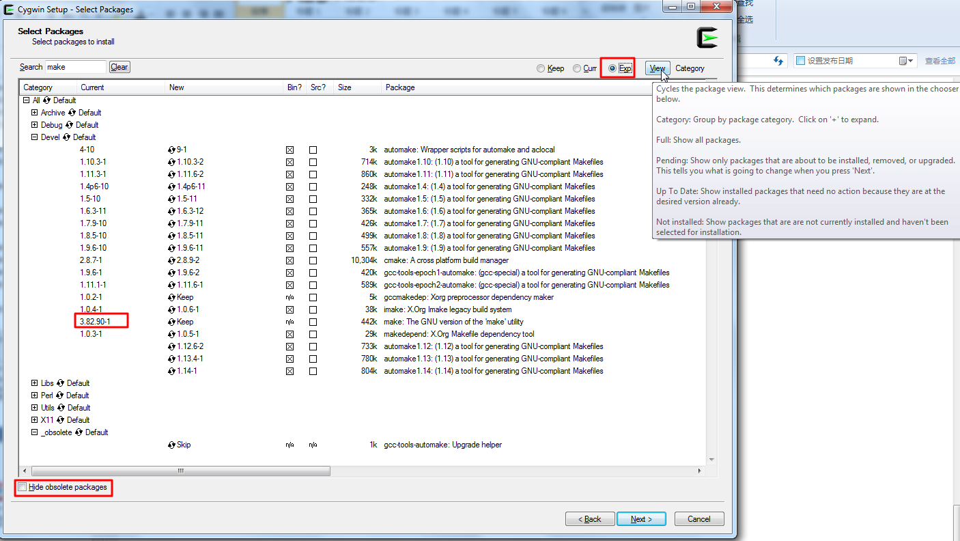Click refresh arrows icon in background window

point(778,61)
